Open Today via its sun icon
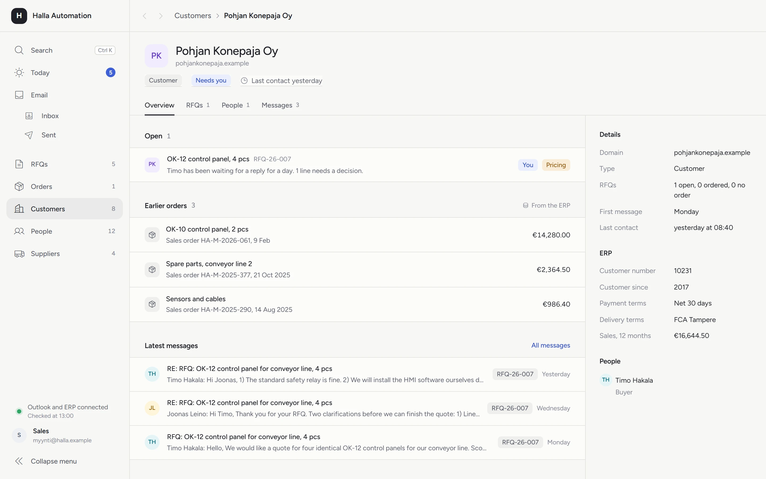 (19, 73)
